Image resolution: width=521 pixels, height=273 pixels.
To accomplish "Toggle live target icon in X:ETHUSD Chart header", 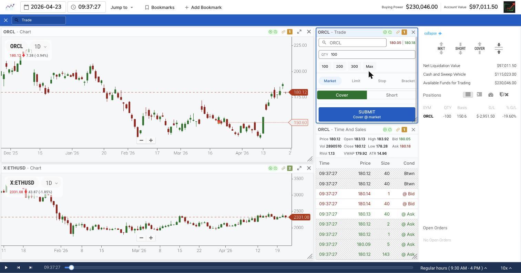I will [x=270, y=168].
